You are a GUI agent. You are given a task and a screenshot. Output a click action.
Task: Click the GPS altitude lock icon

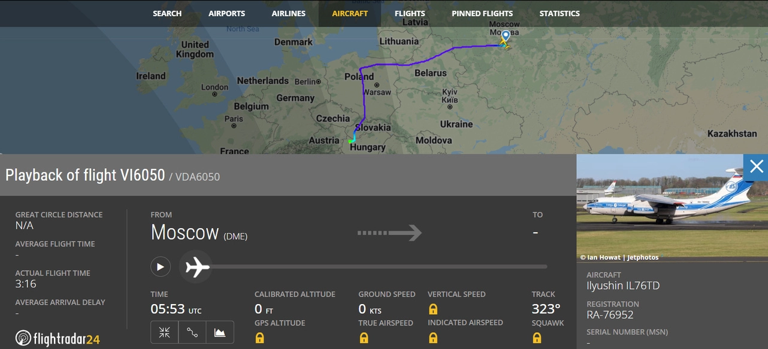(260, 338)
